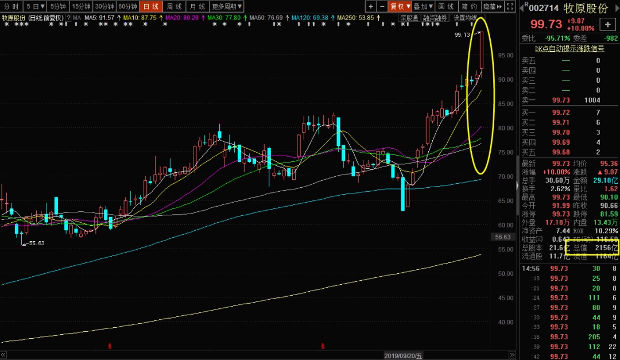Click 总手 30.60万 value

pos(557,180)
